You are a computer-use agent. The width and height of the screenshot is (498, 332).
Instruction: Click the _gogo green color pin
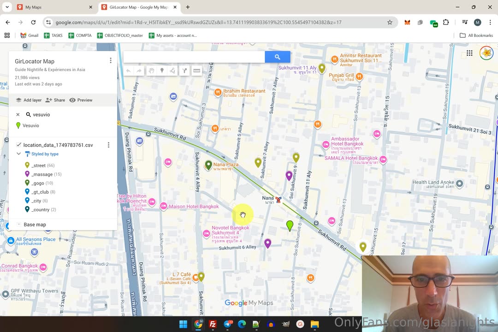click(27, 183)
